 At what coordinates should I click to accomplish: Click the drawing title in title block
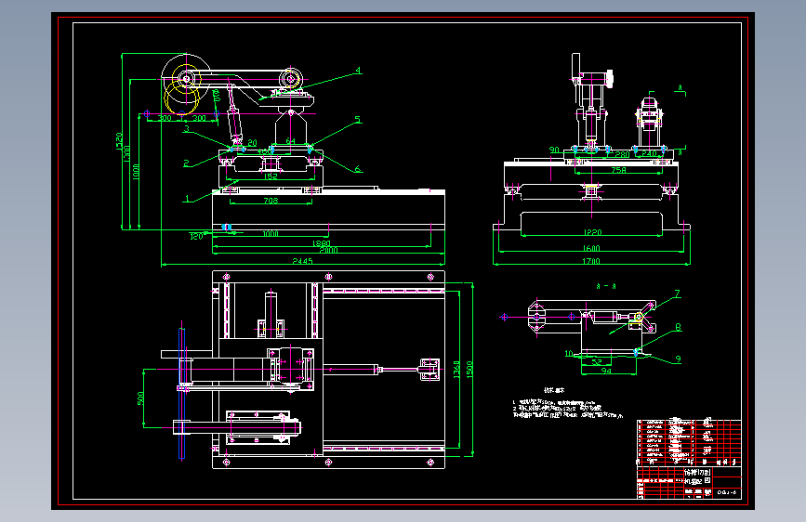point(697,476)
